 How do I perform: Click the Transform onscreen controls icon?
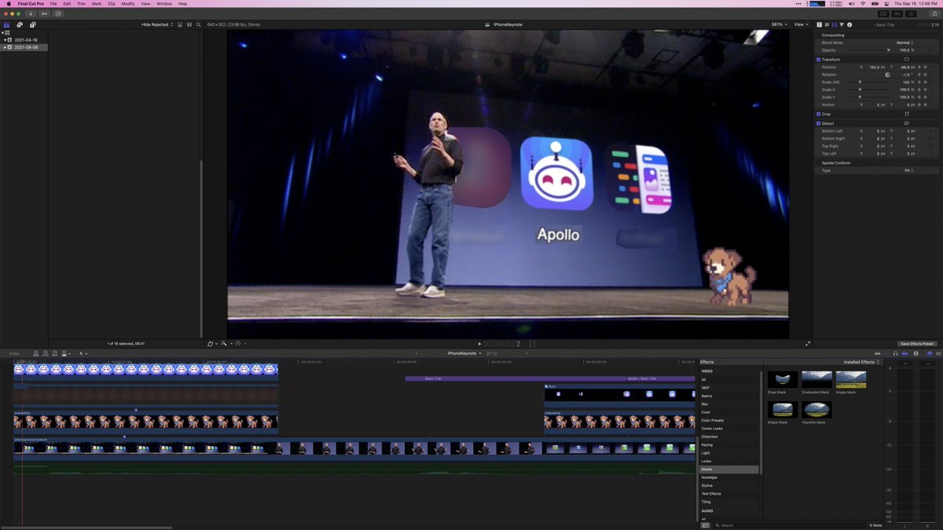[906, 60]
